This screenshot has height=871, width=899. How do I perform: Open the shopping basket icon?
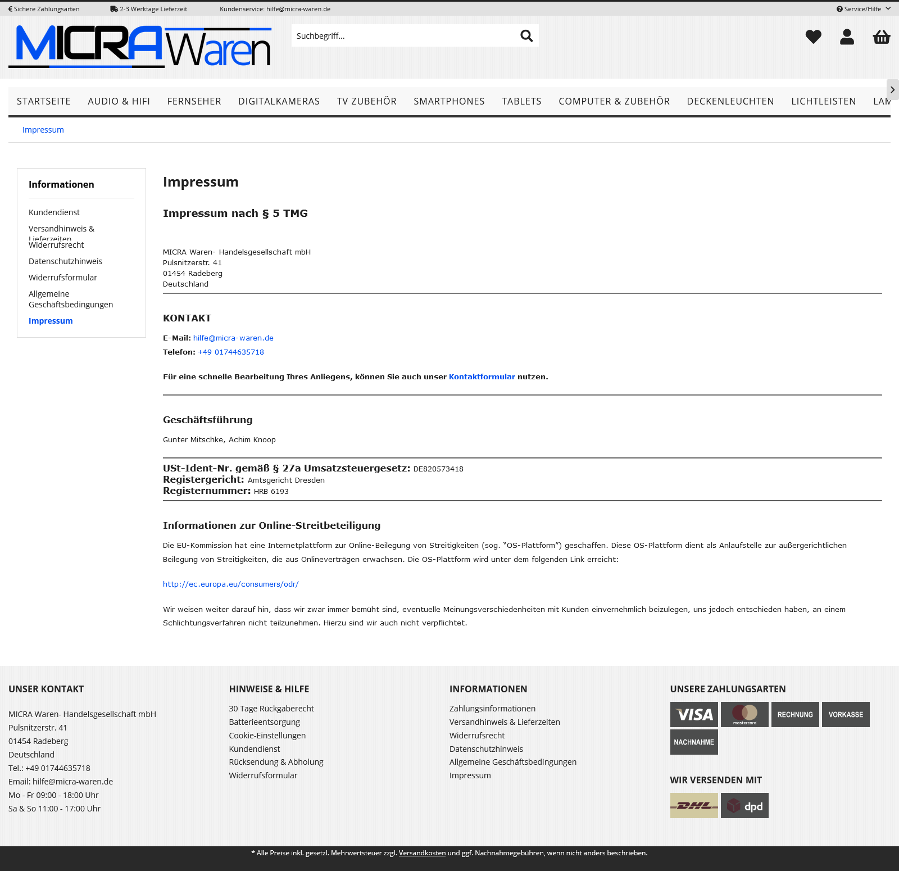point(882,37)
